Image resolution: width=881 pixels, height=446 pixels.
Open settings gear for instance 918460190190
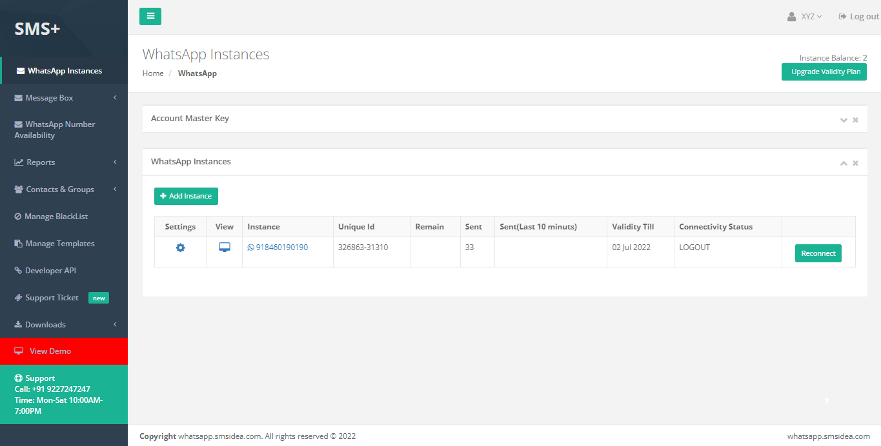pos(181,247)
